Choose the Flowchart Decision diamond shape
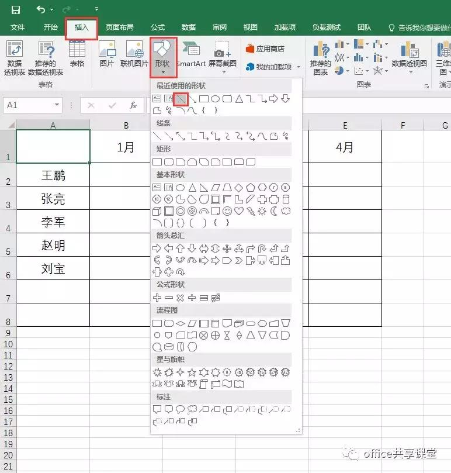 (x=181, y=323)
